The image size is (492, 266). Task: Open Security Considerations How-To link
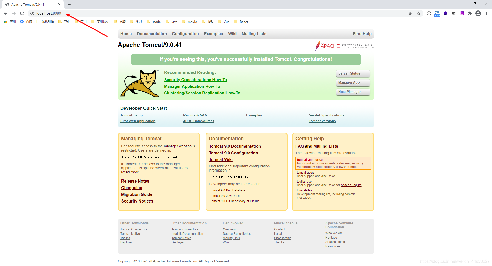coord(196,80)
